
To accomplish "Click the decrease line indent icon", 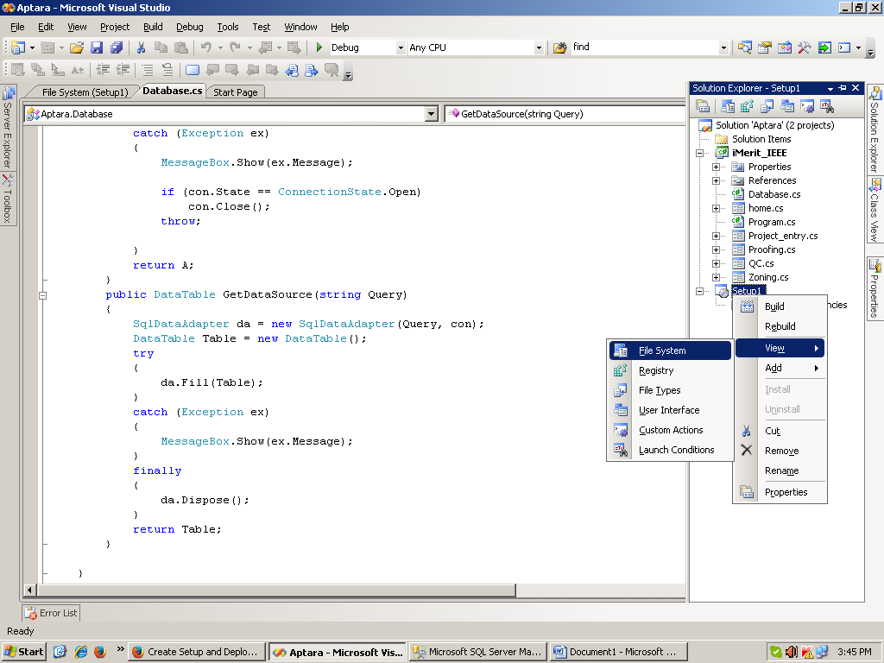I will click(x=104, y=70).
